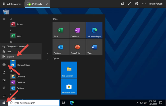166x106 pixels.
Task: Click the Office group heading
Action: coord(55,19)
